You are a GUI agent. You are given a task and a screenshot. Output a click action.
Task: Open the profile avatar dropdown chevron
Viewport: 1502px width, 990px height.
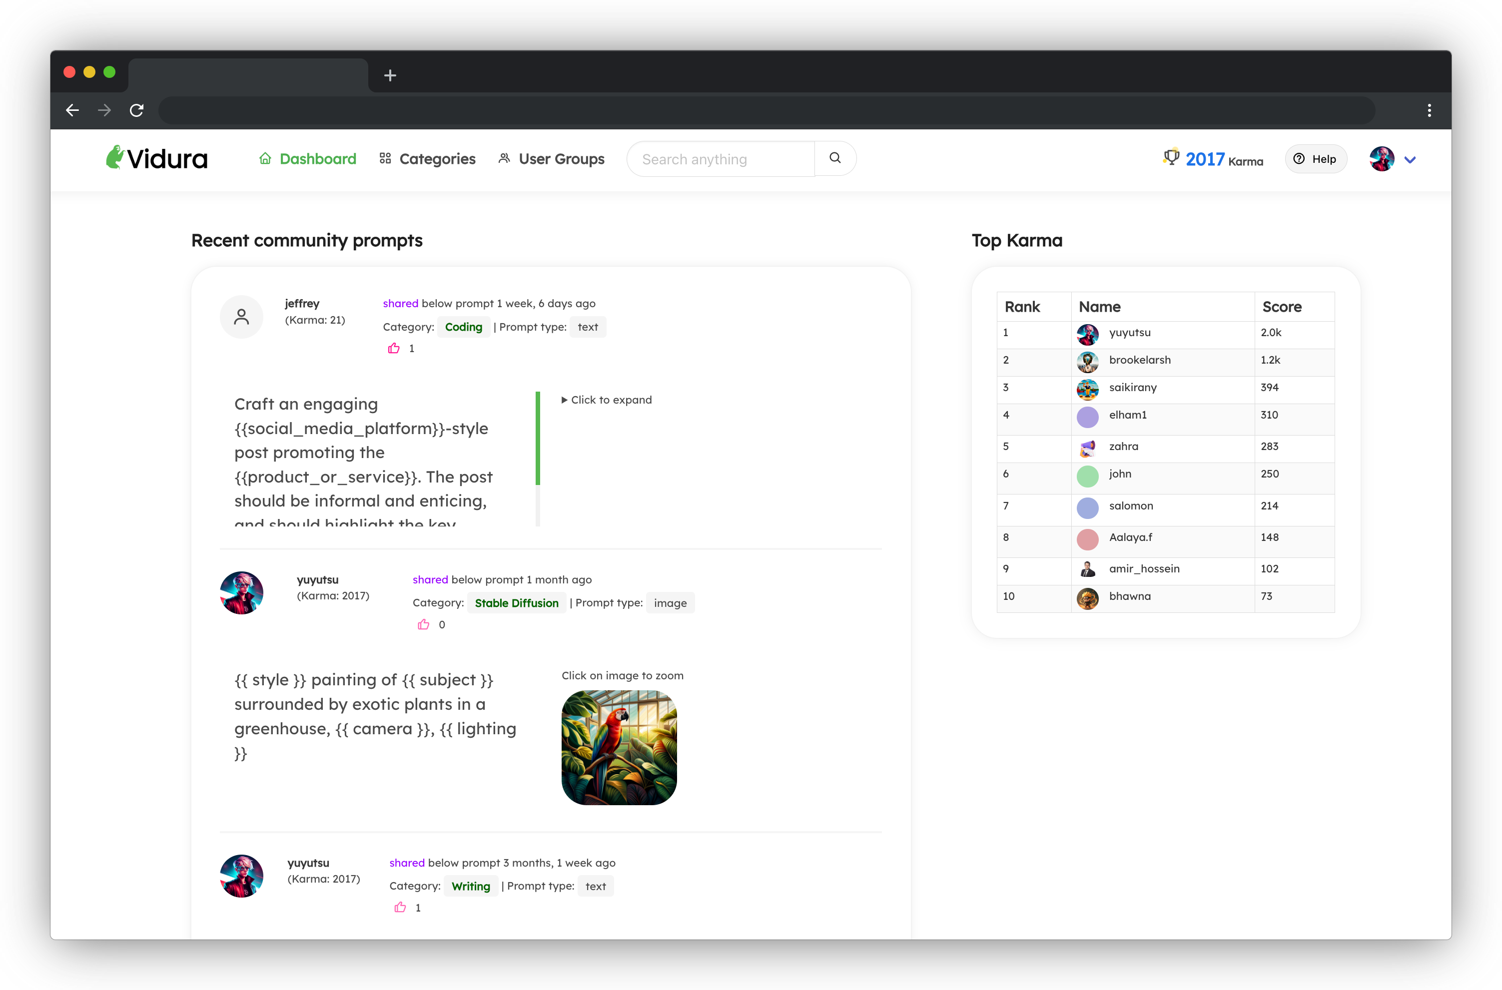(1411, 160)
